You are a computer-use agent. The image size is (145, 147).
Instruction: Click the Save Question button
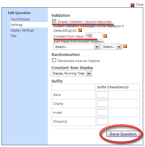click(x=123, y=134)
